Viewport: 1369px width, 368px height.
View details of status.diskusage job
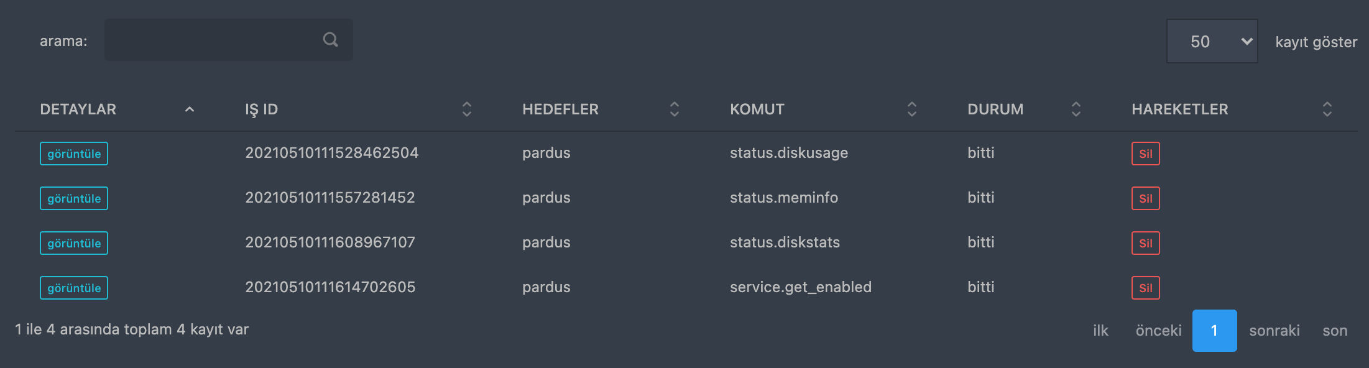click(x=74, y=154)
